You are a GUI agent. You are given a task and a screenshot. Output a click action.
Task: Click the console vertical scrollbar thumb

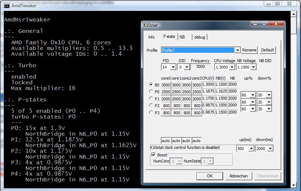(x=293, y=26)
